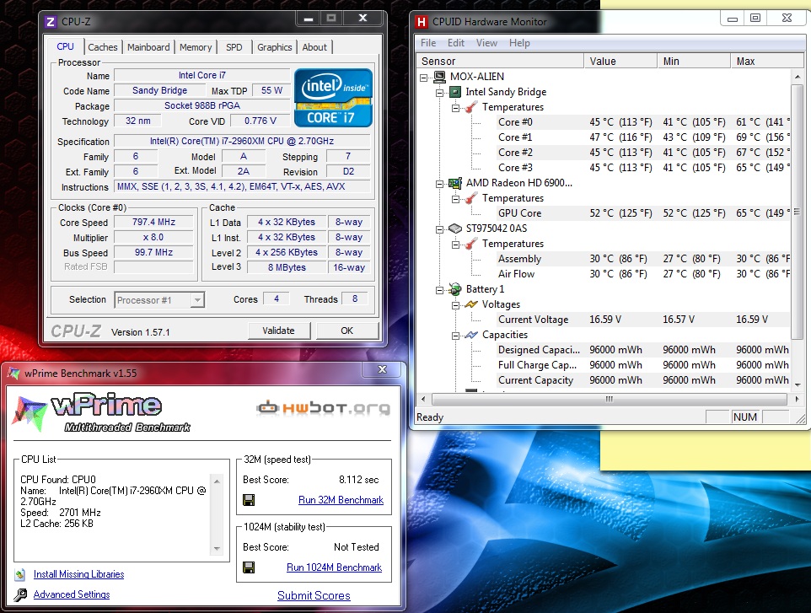Click the Advanced Settings wrench icon
The image size is (811, 613).
point(20,595)
